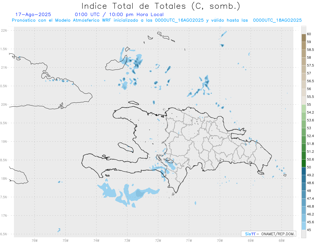Click the forecast line starting 'Pronóstico con el Modelo Atmósferico WRF'

pyautogui.click(x=157, y=20)
